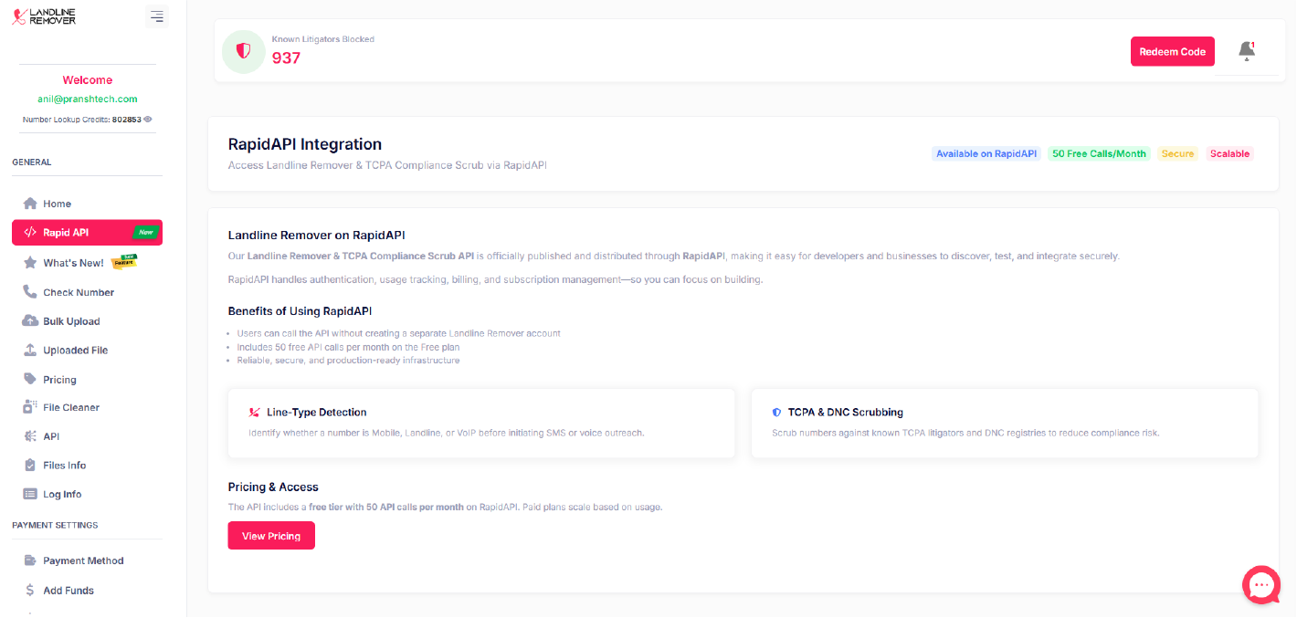This screenshot has width=1297, height=618.
Task: Click the Available on RapidAPI badge
Action: click(x=986, y=153)
